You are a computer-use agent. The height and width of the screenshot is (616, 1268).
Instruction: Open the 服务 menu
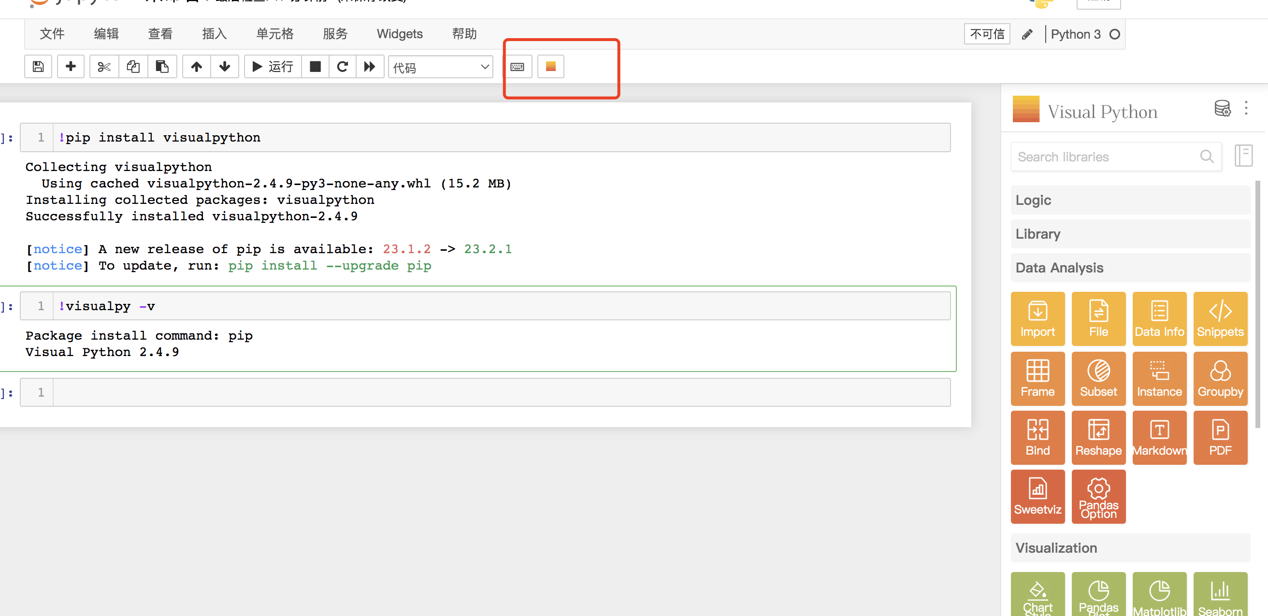(x=335, y=34)
